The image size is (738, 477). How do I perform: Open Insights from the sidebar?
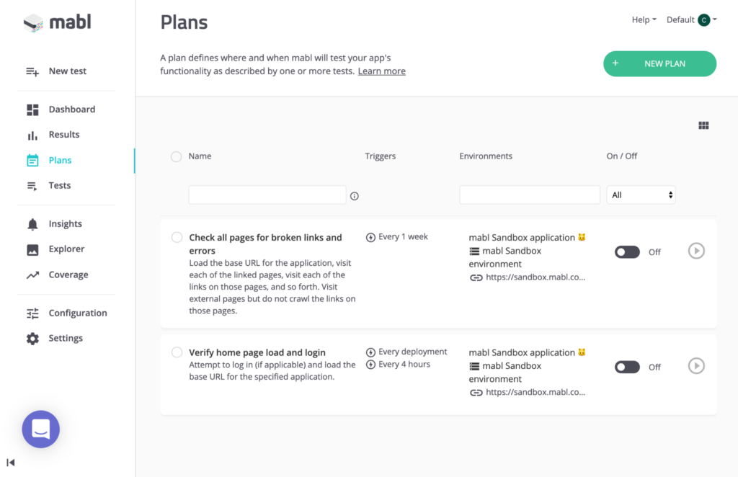(32, 223)
